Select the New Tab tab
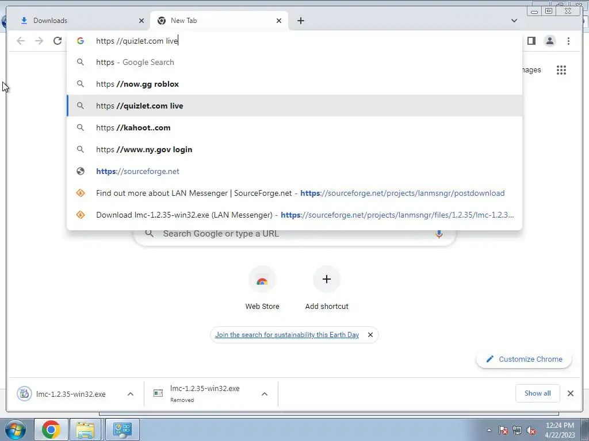 pyautogui.click(x=219, y=21)
